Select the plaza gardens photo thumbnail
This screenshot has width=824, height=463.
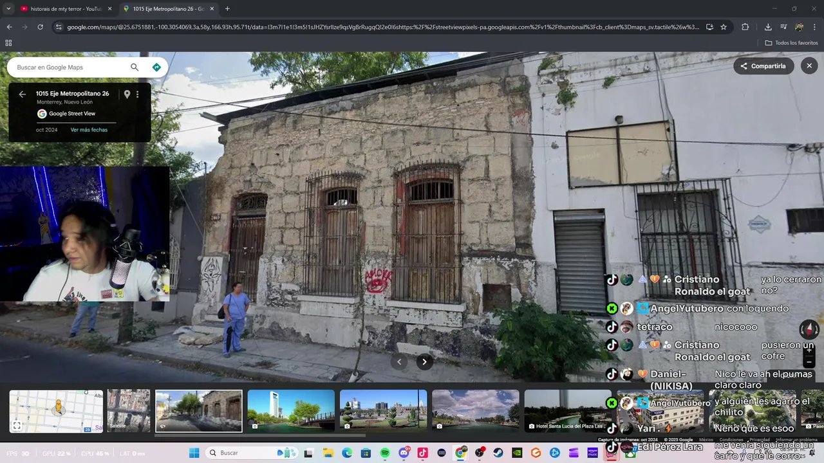pos(383,411)
